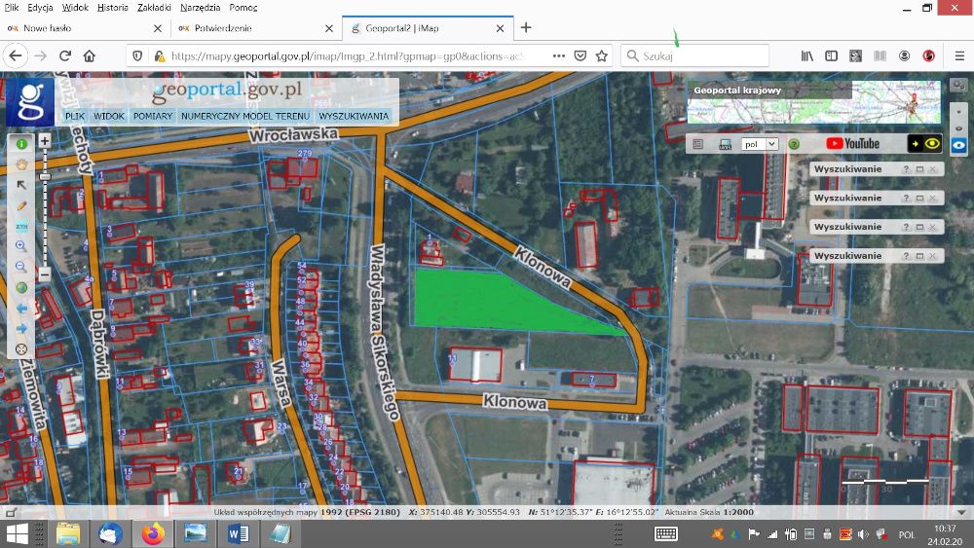Maximize the first Wyszukiwanie panel
974x548 pixels.
point(918,169)
